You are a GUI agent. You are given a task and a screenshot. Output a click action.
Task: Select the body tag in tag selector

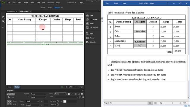click(x=9, y=87)
